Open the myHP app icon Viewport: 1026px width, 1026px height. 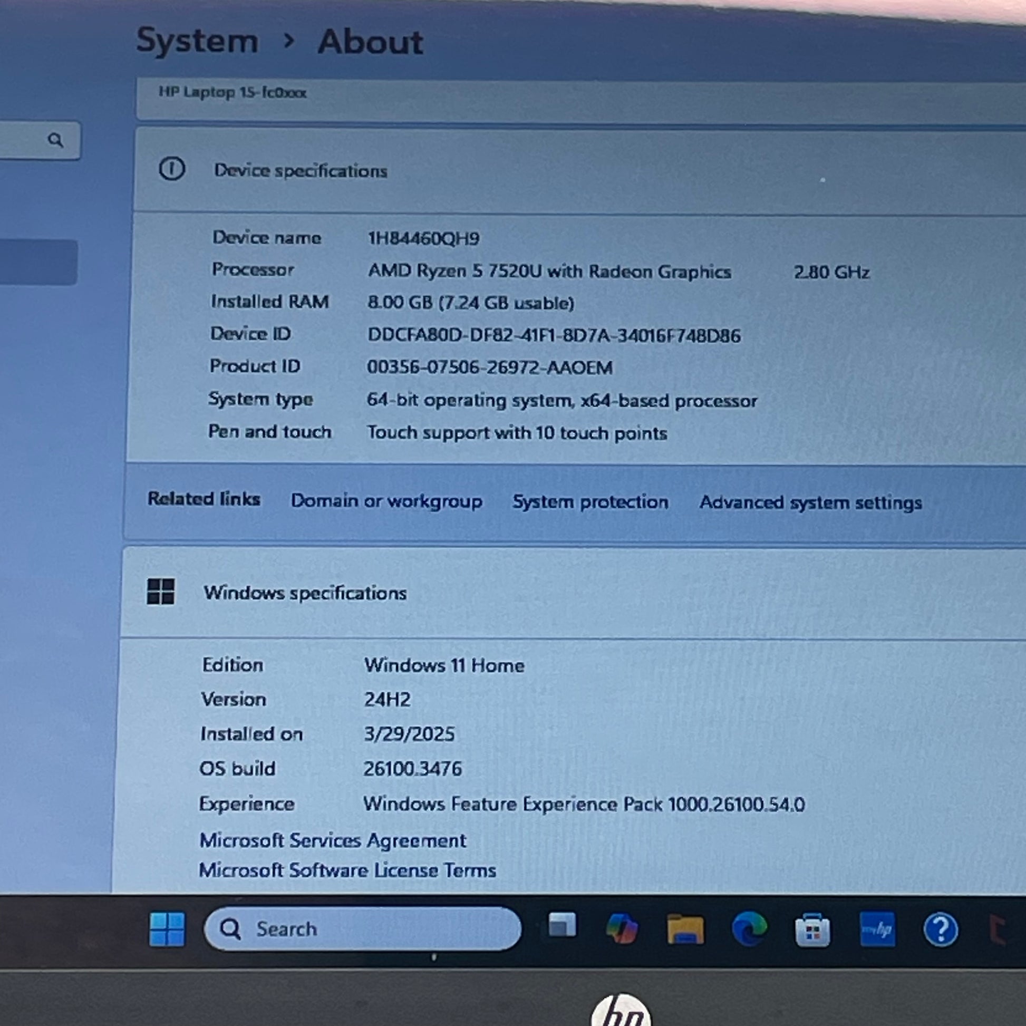pyautogui.click(x=877, y=930)
